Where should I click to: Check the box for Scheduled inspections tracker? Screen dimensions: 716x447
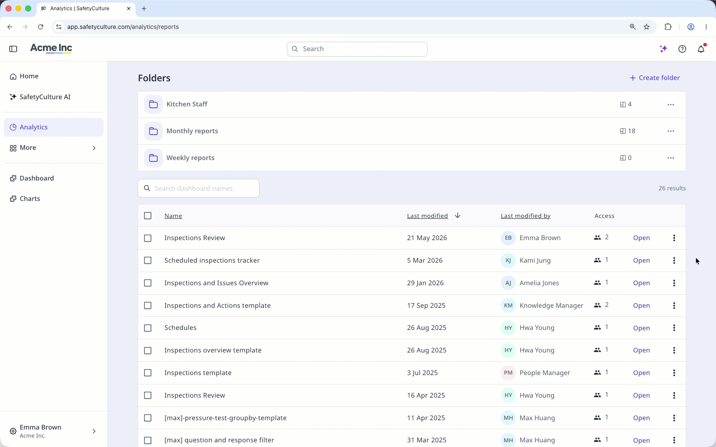148,261
